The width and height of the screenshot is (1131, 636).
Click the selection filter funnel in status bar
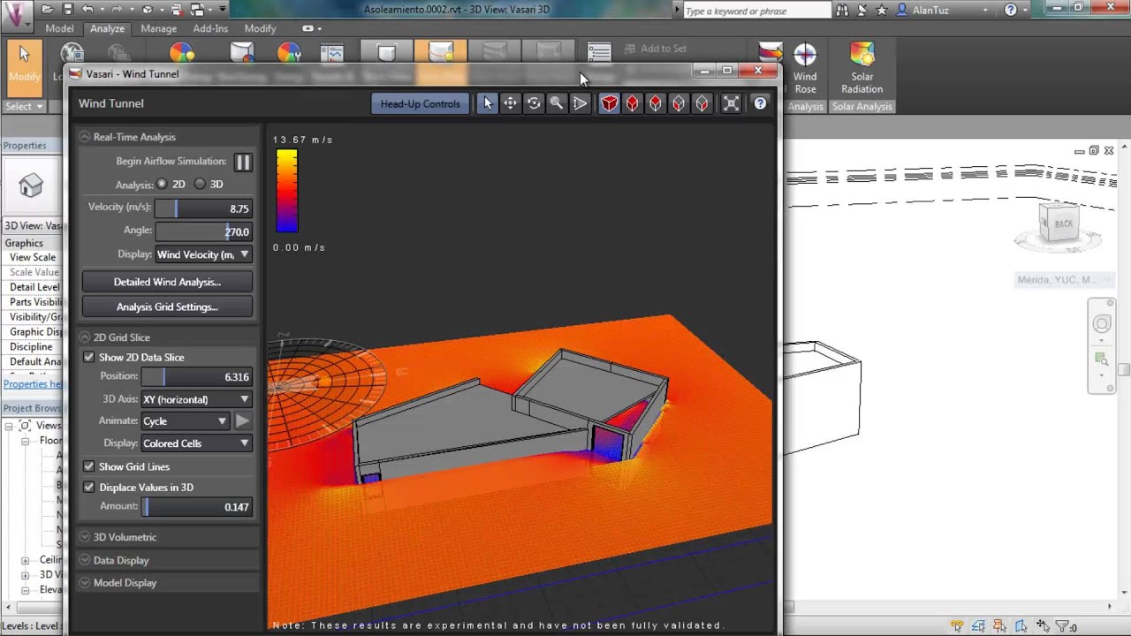1063,625
